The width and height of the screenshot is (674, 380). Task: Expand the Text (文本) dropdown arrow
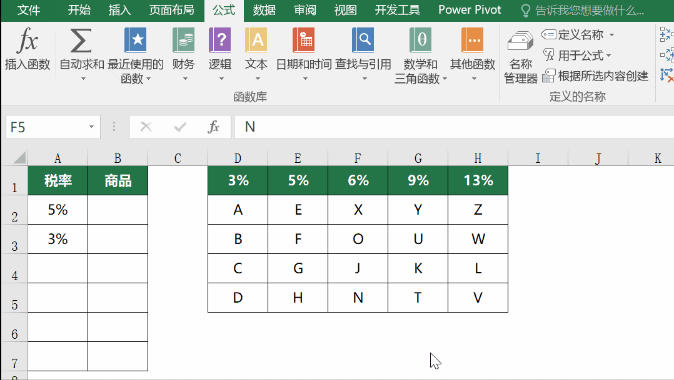(x=258, y=79)
